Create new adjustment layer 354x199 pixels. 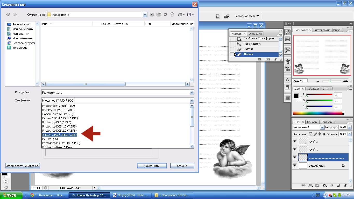(324, 185)
